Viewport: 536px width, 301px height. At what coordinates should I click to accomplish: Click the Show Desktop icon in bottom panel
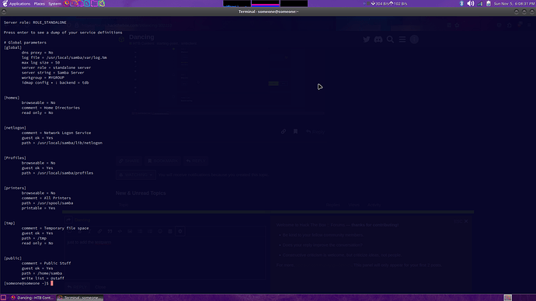tap(3, 298)
